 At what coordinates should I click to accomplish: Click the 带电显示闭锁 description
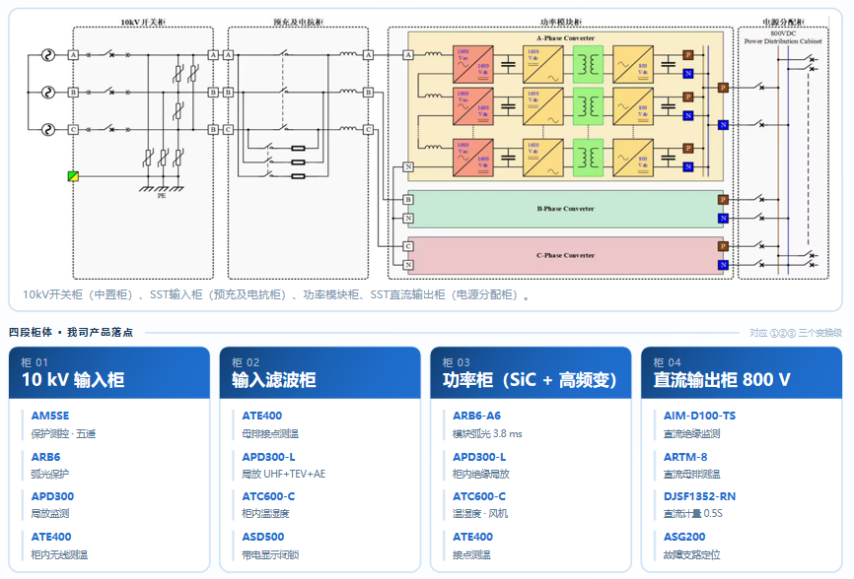(x=270, y=555)
